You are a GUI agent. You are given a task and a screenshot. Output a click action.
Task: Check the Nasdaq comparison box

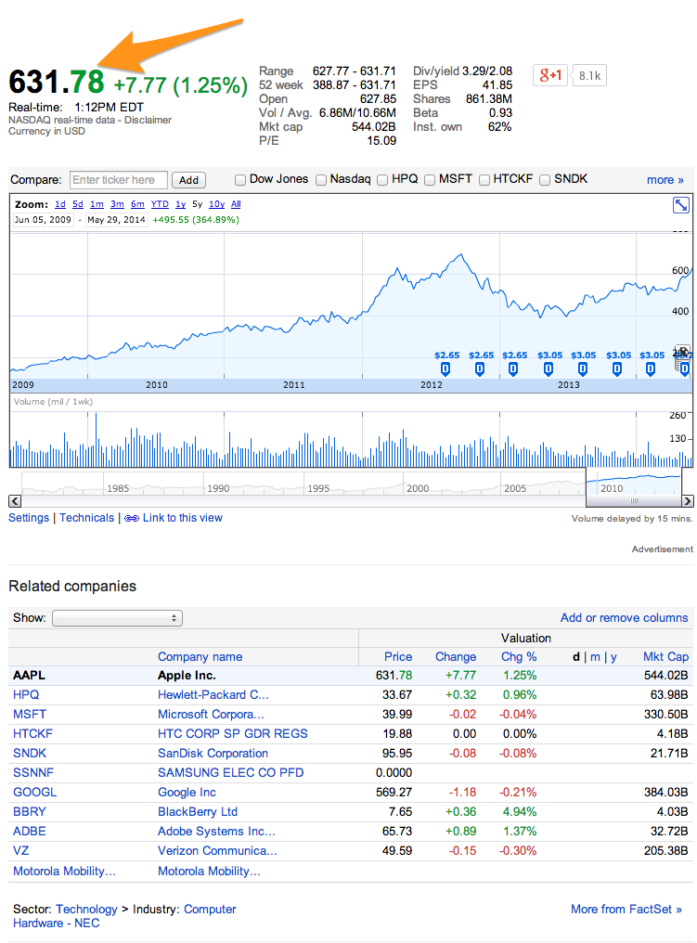click(x=321, y=180)
